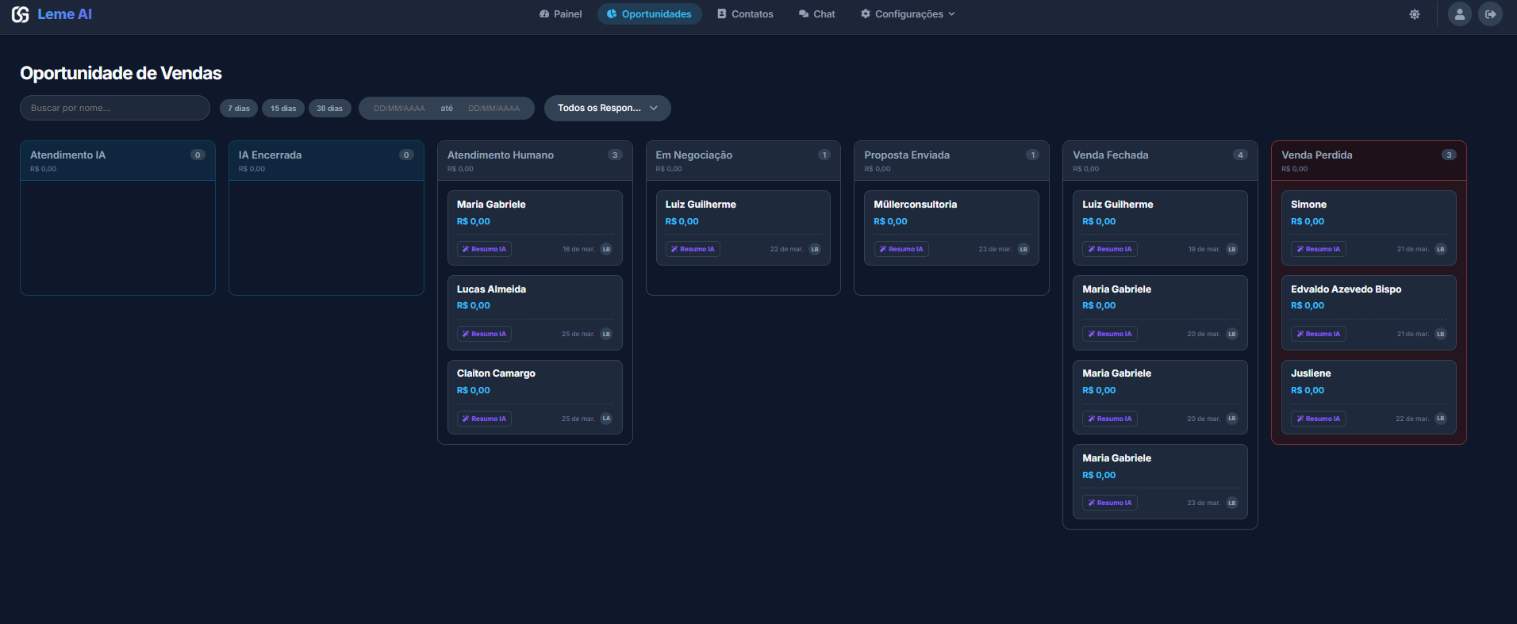
Task: Click the Venda Fechada count badge
Action: coord(1240,155)
